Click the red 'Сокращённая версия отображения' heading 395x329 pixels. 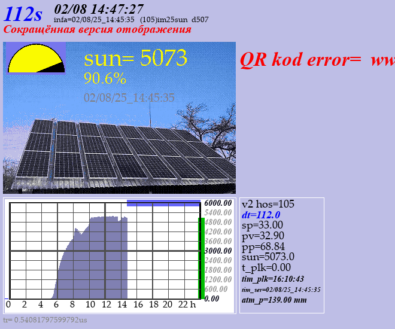(x=97, y=29)
